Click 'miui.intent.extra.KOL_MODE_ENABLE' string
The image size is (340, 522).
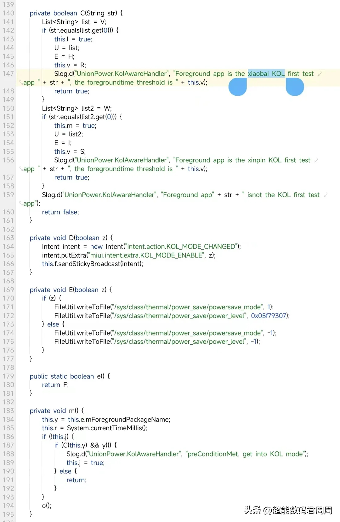point(146,255)
